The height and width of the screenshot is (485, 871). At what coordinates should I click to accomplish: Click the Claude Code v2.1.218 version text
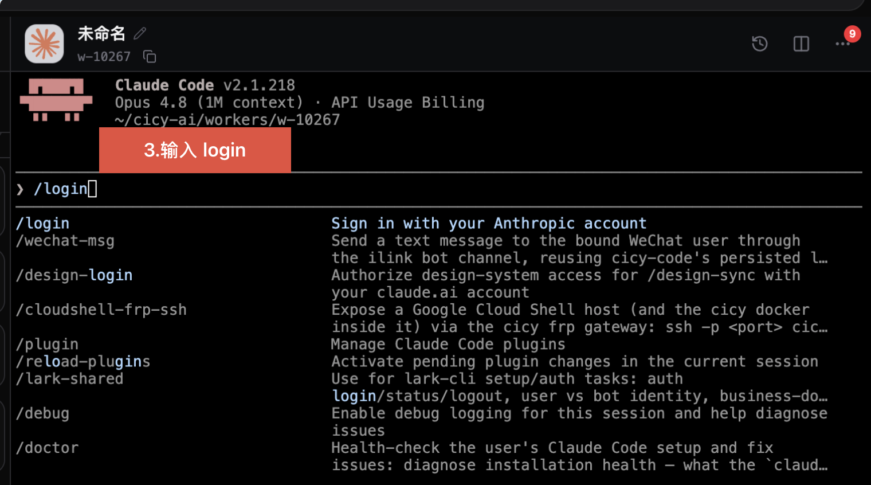tap(205, 85)
